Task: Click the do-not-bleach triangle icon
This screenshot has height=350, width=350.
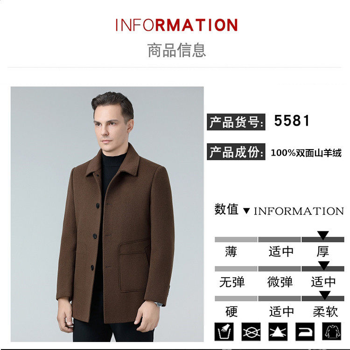Action: click(x=278, y=331)
